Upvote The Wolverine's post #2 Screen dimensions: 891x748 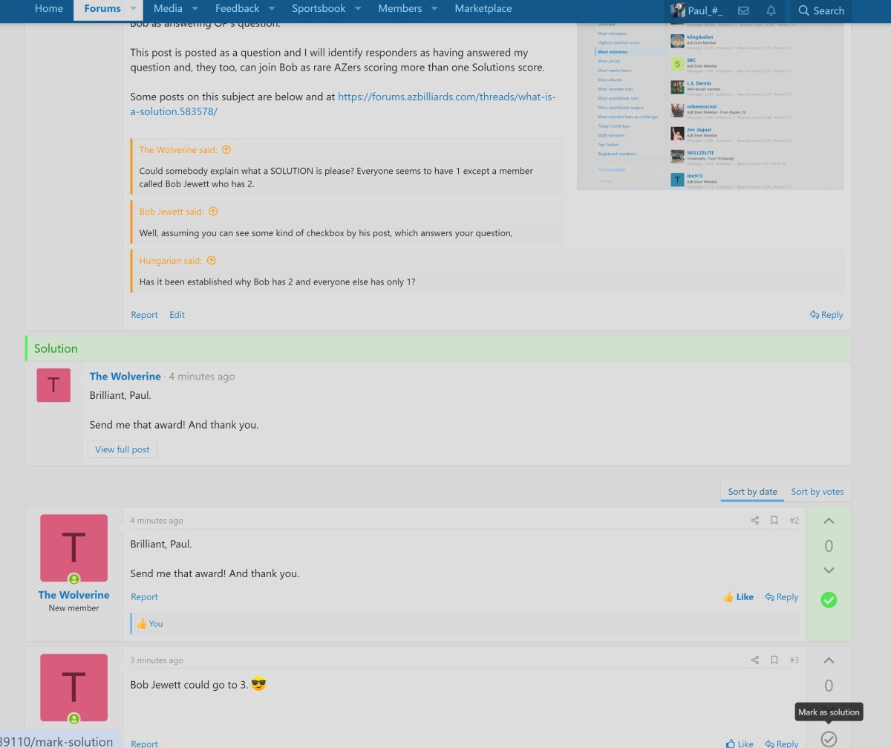(829, 521)
